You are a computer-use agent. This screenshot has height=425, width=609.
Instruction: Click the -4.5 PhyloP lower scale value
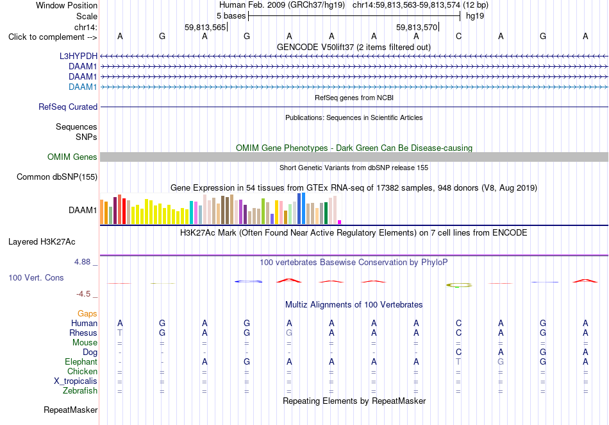[x=83, y=294]
